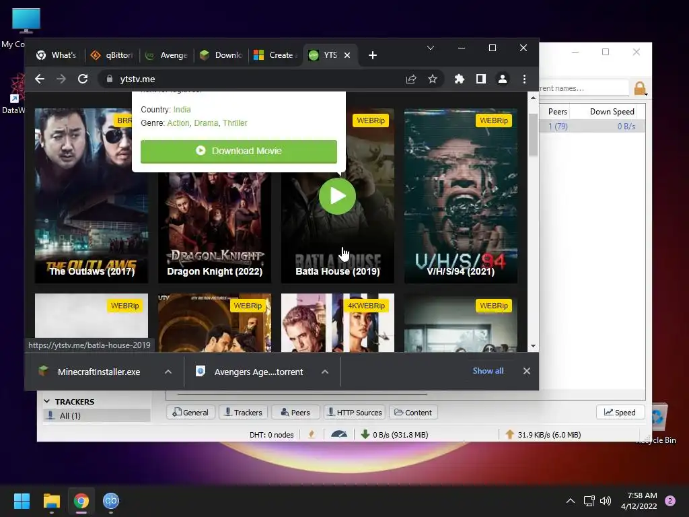Screen dimensions: 689x517
Task: Toggle Chrome side panel icon
Action: coord(480,79)
